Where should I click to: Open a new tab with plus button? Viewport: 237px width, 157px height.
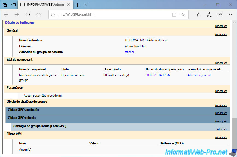pos(77,5)
